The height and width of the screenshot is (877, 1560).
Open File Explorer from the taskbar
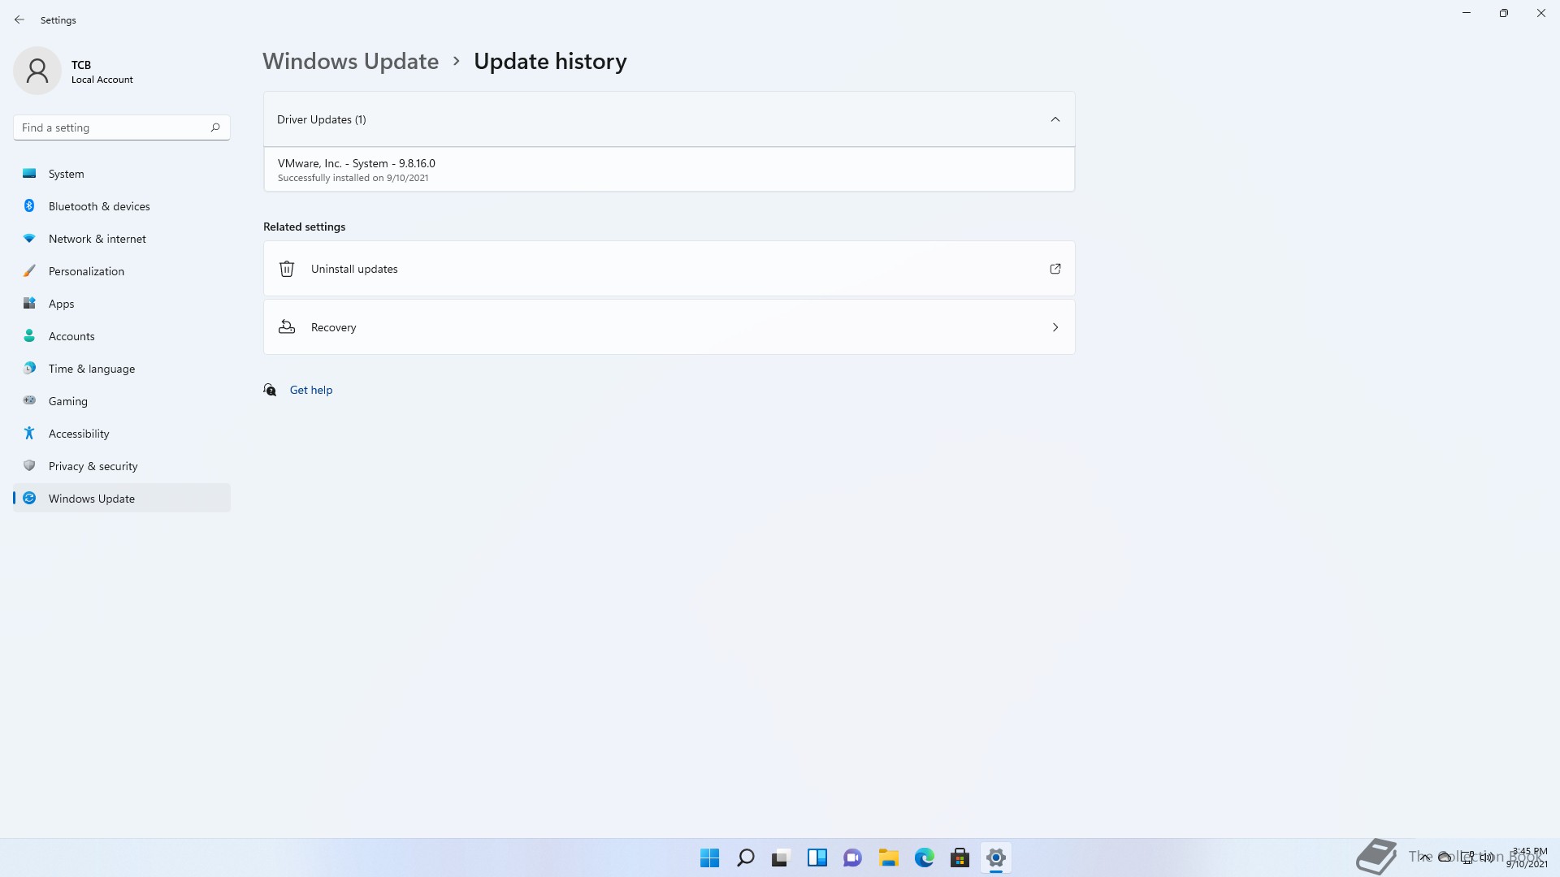888,858
